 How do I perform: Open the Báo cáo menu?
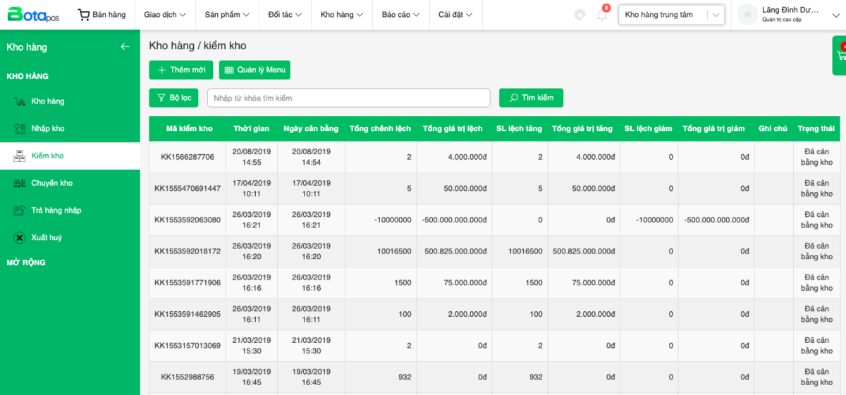(x=400, y=15)
